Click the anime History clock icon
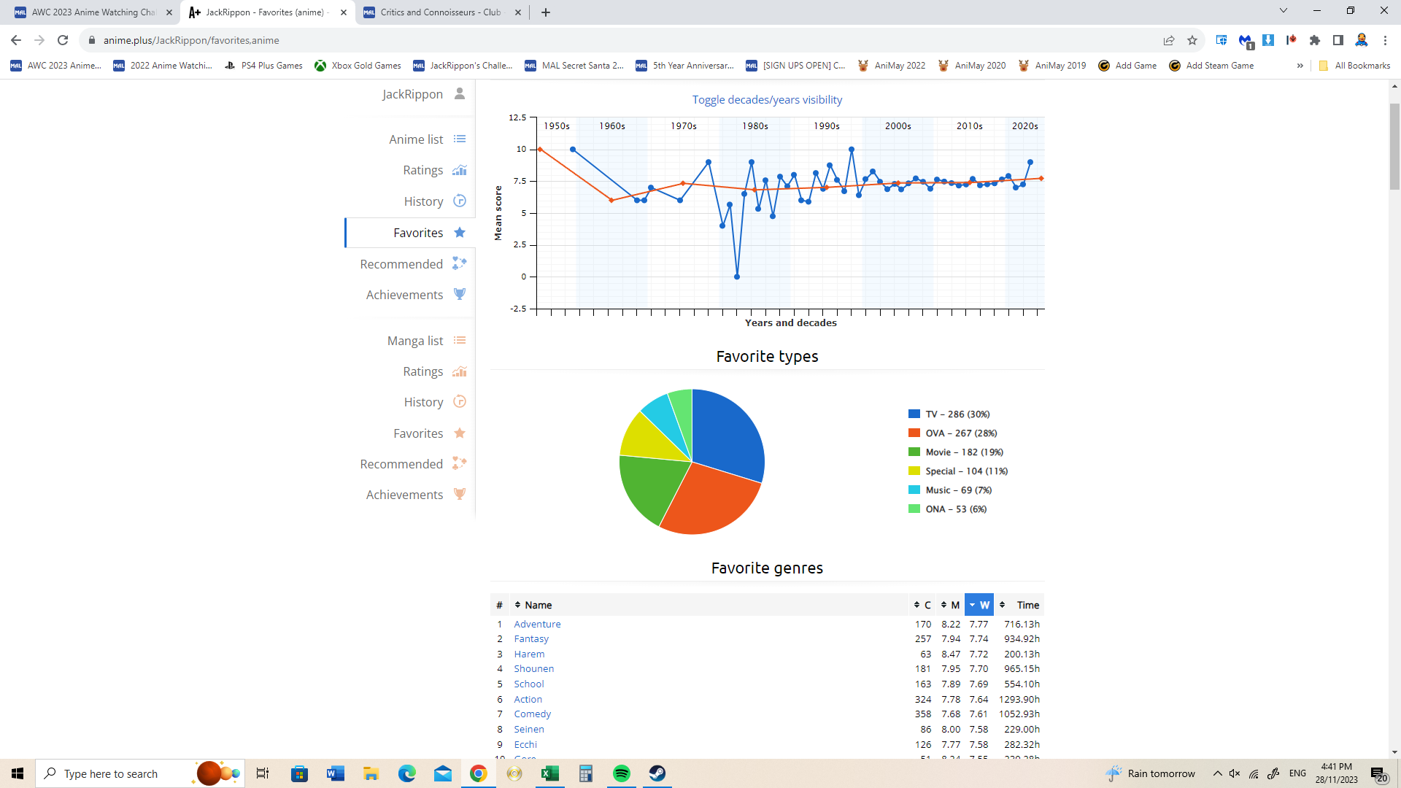This screenshot has height=788, width=1401. [x=459, y=201]
